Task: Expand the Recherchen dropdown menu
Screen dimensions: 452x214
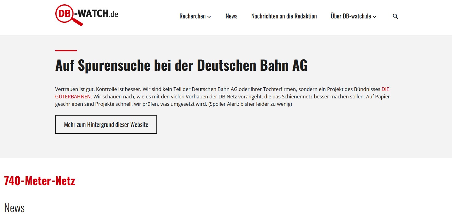Action: [195, 16]
